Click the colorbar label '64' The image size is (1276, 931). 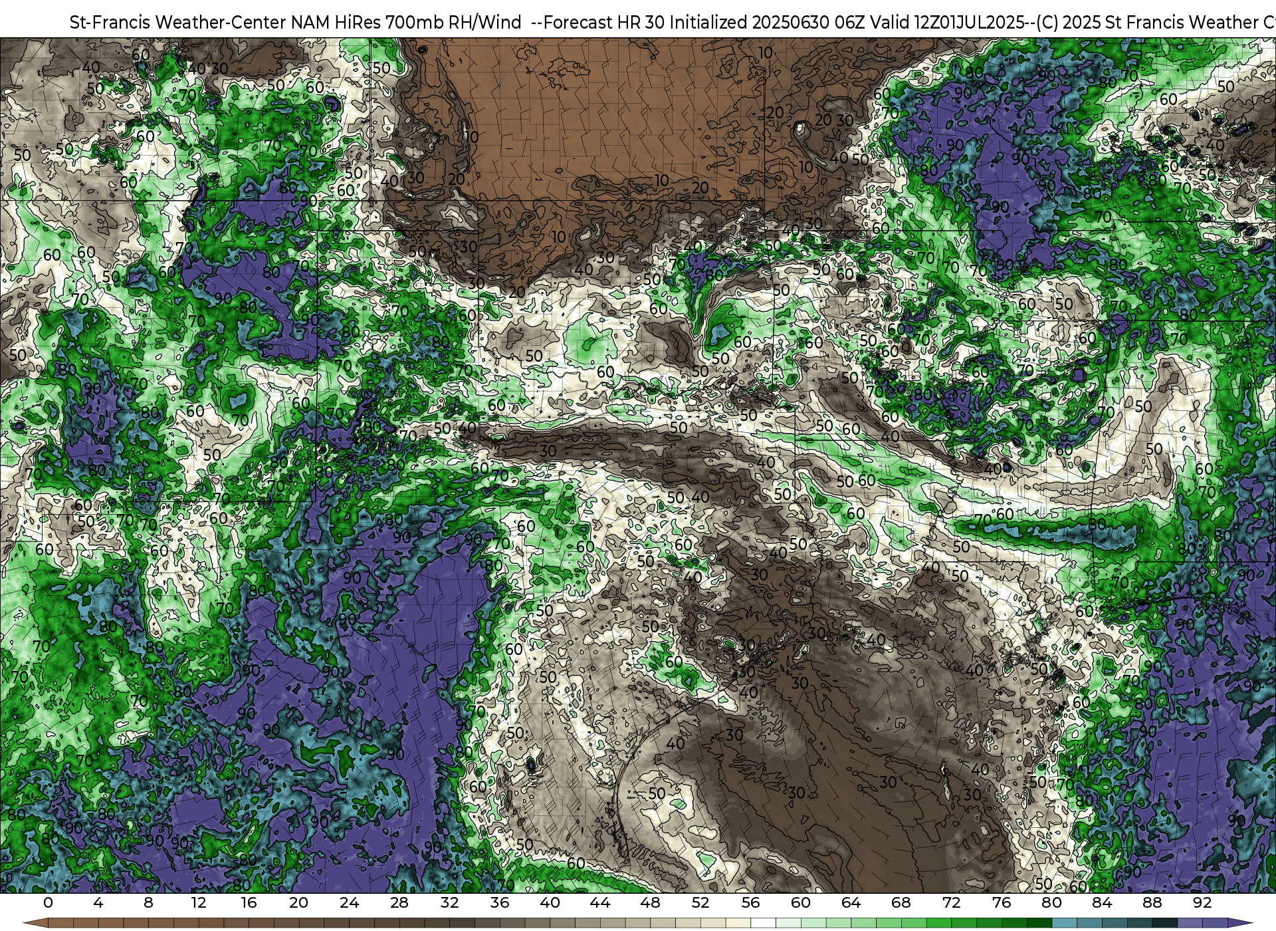tap(851, 902)
